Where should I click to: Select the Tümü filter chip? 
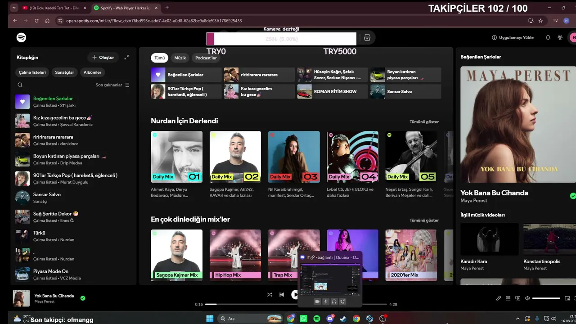(160, 58)
